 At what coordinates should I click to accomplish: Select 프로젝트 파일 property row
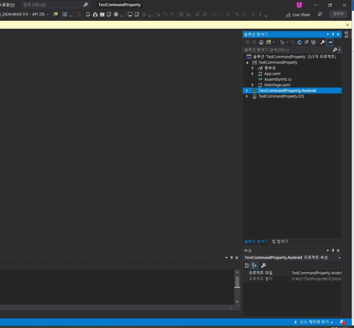pos(292,273)
